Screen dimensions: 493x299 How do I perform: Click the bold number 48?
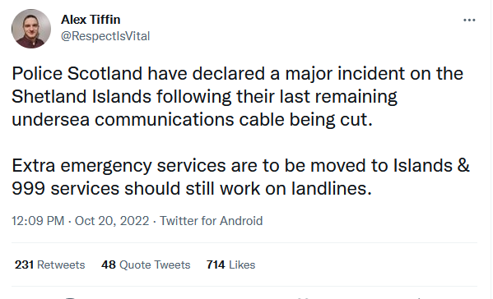109,264
